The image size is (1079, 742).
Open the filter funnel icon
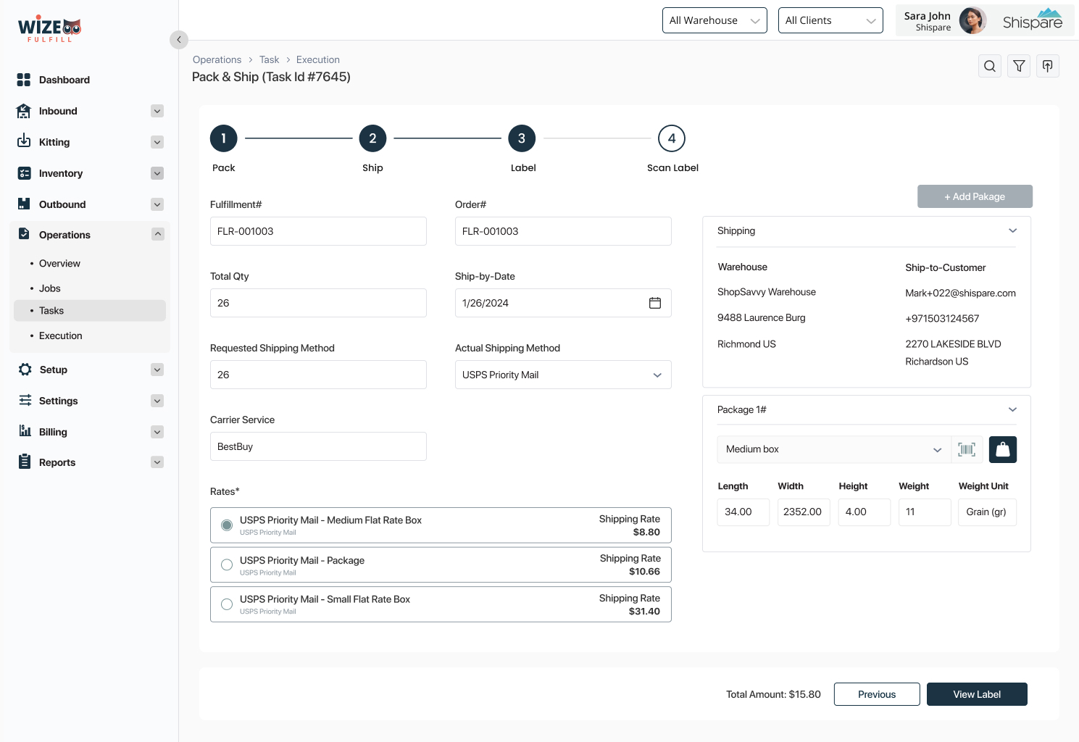pos(1019,67)
